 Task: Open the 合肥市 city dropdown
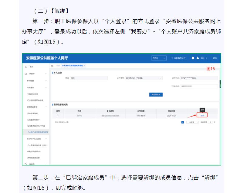point(159,58)
